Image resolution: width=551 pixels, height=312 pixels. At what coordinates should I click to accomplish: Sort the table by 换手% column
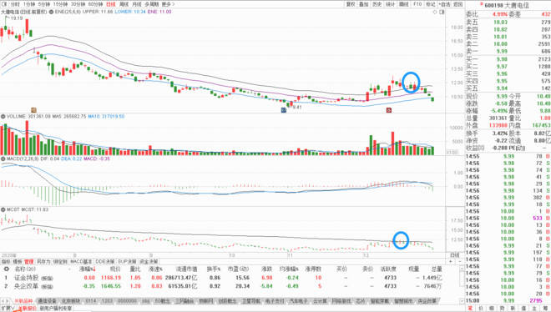coord(213,269)
